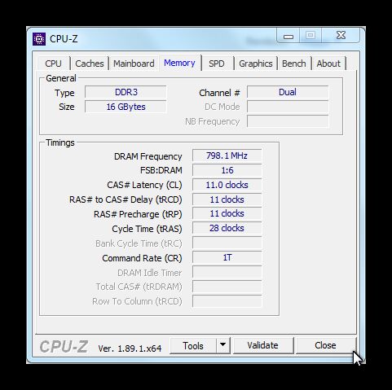392x390 pixels.
Task: Open the CPU tab
Action: coord(53,64)
